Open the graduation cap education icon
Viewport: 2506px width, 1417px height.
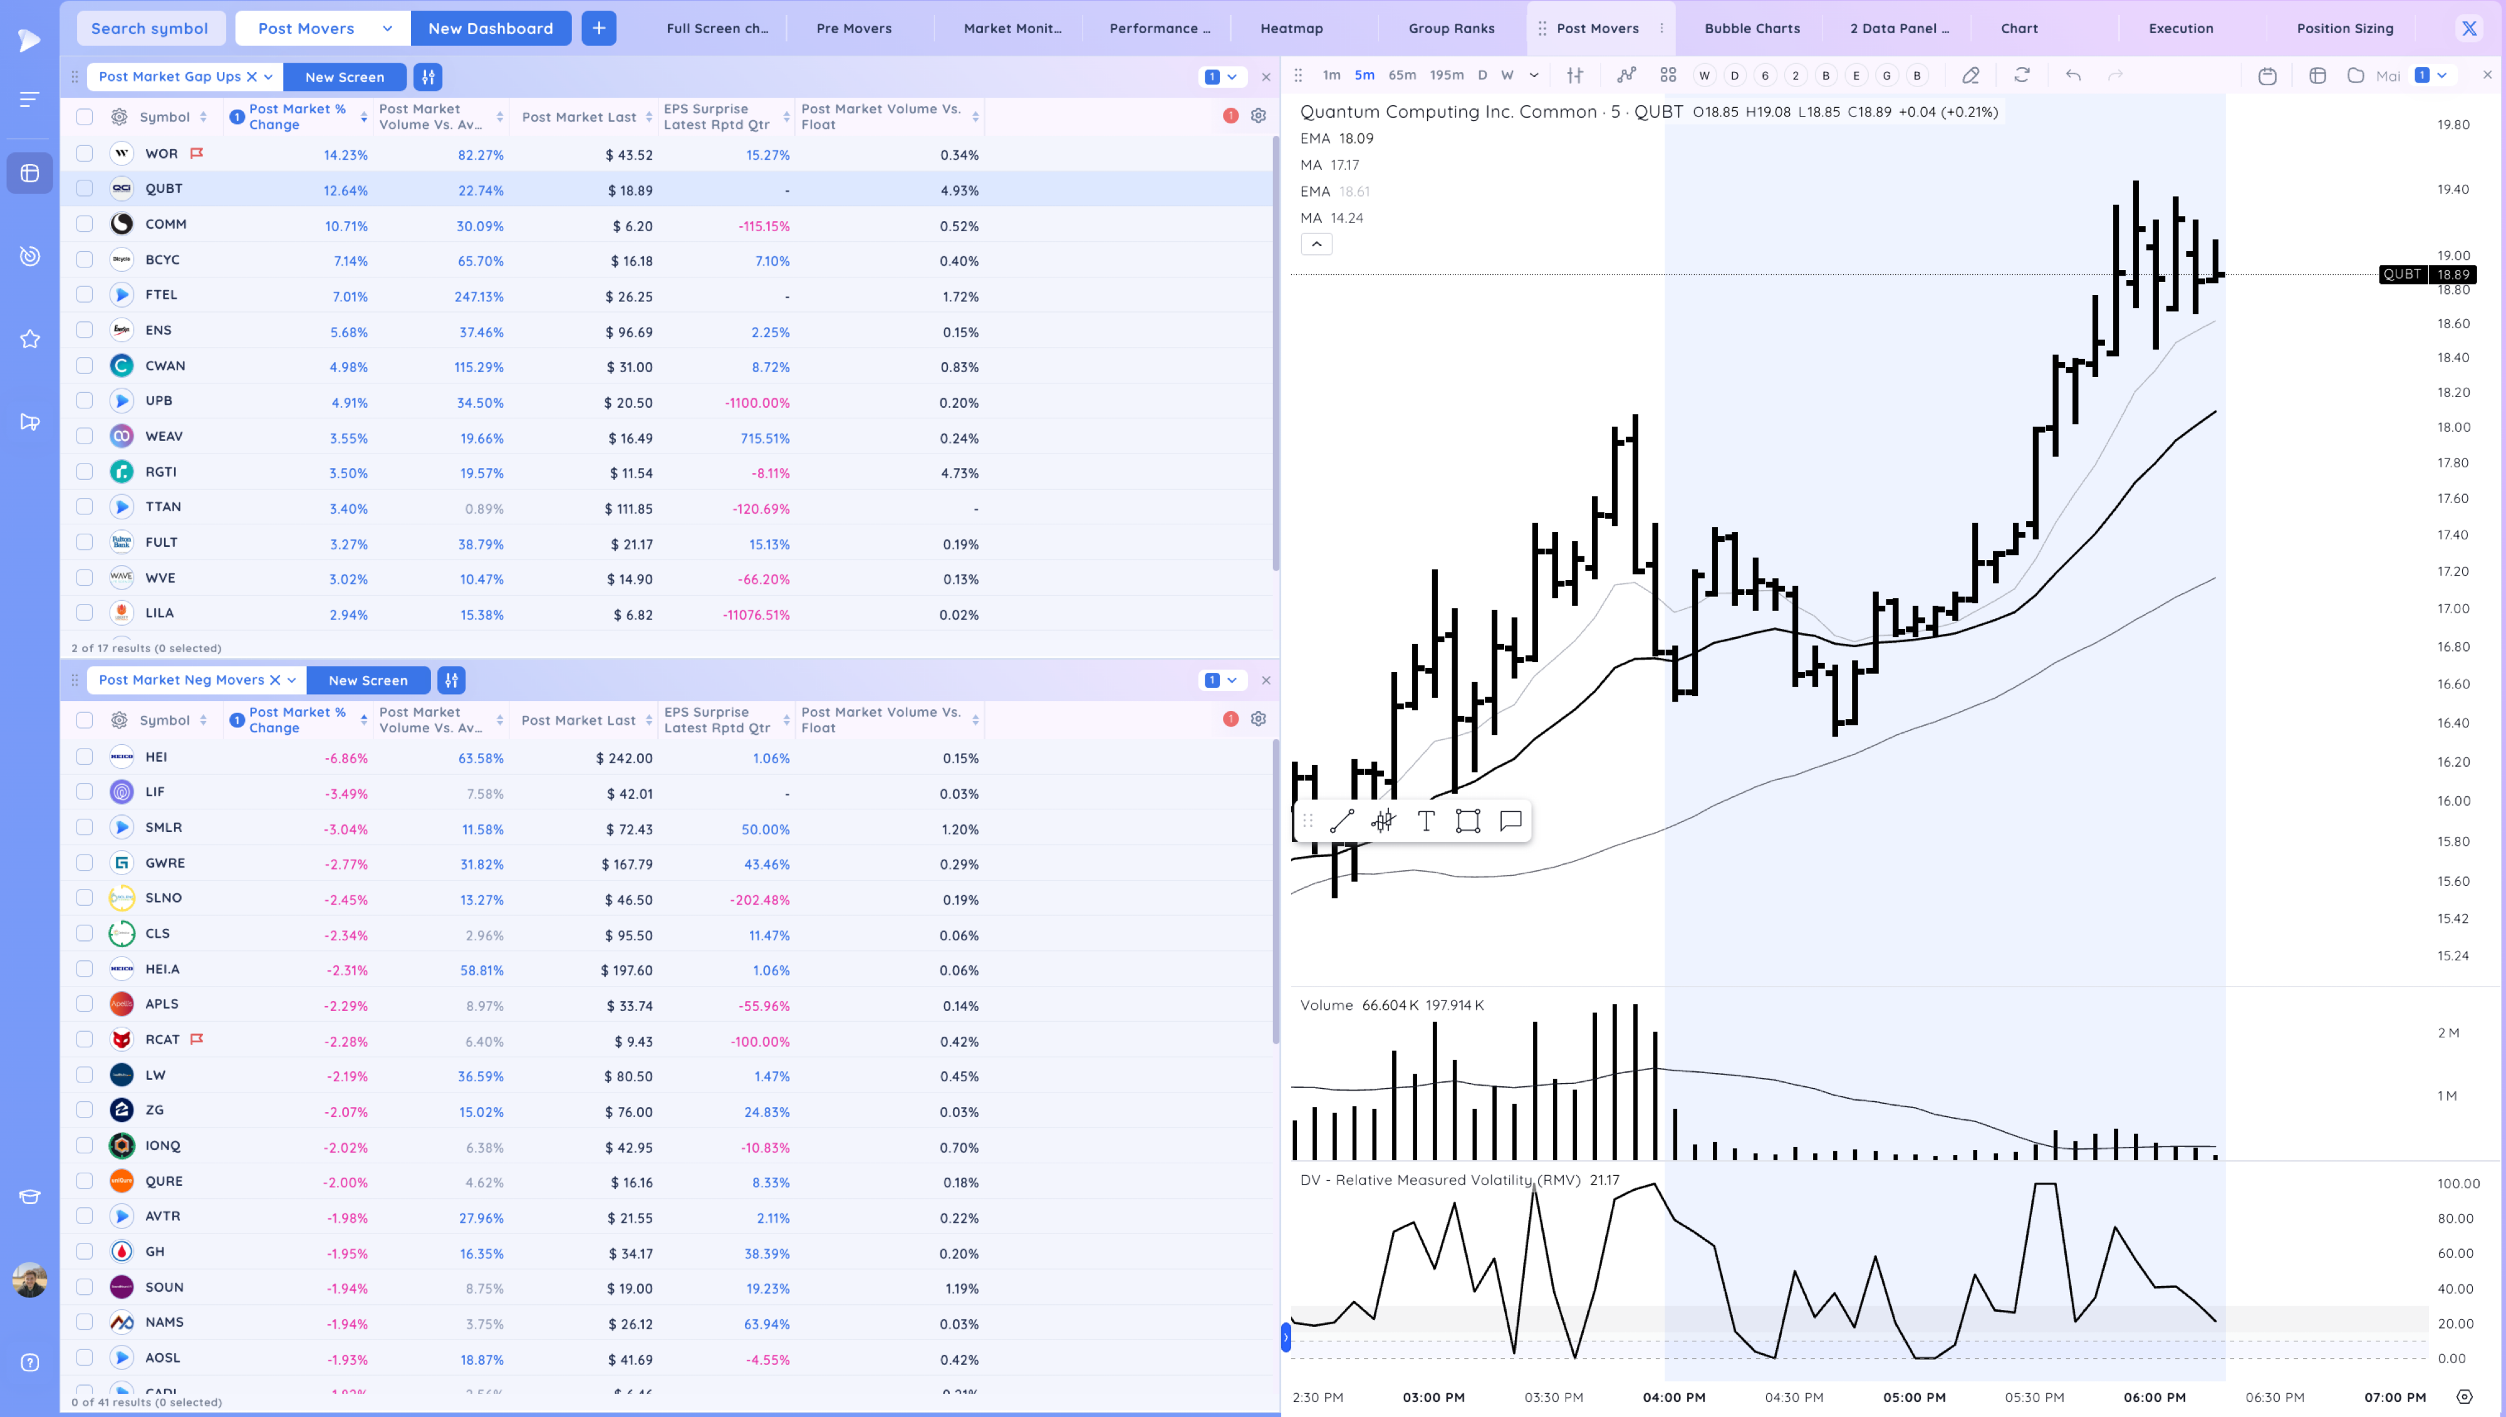coord(29,1197)
